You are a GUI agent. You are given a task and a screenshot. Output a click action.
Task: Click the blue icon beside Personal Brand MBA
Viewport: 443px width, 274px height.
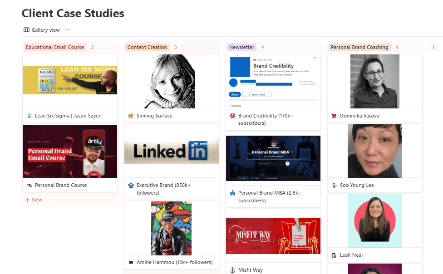pos(232,193)
